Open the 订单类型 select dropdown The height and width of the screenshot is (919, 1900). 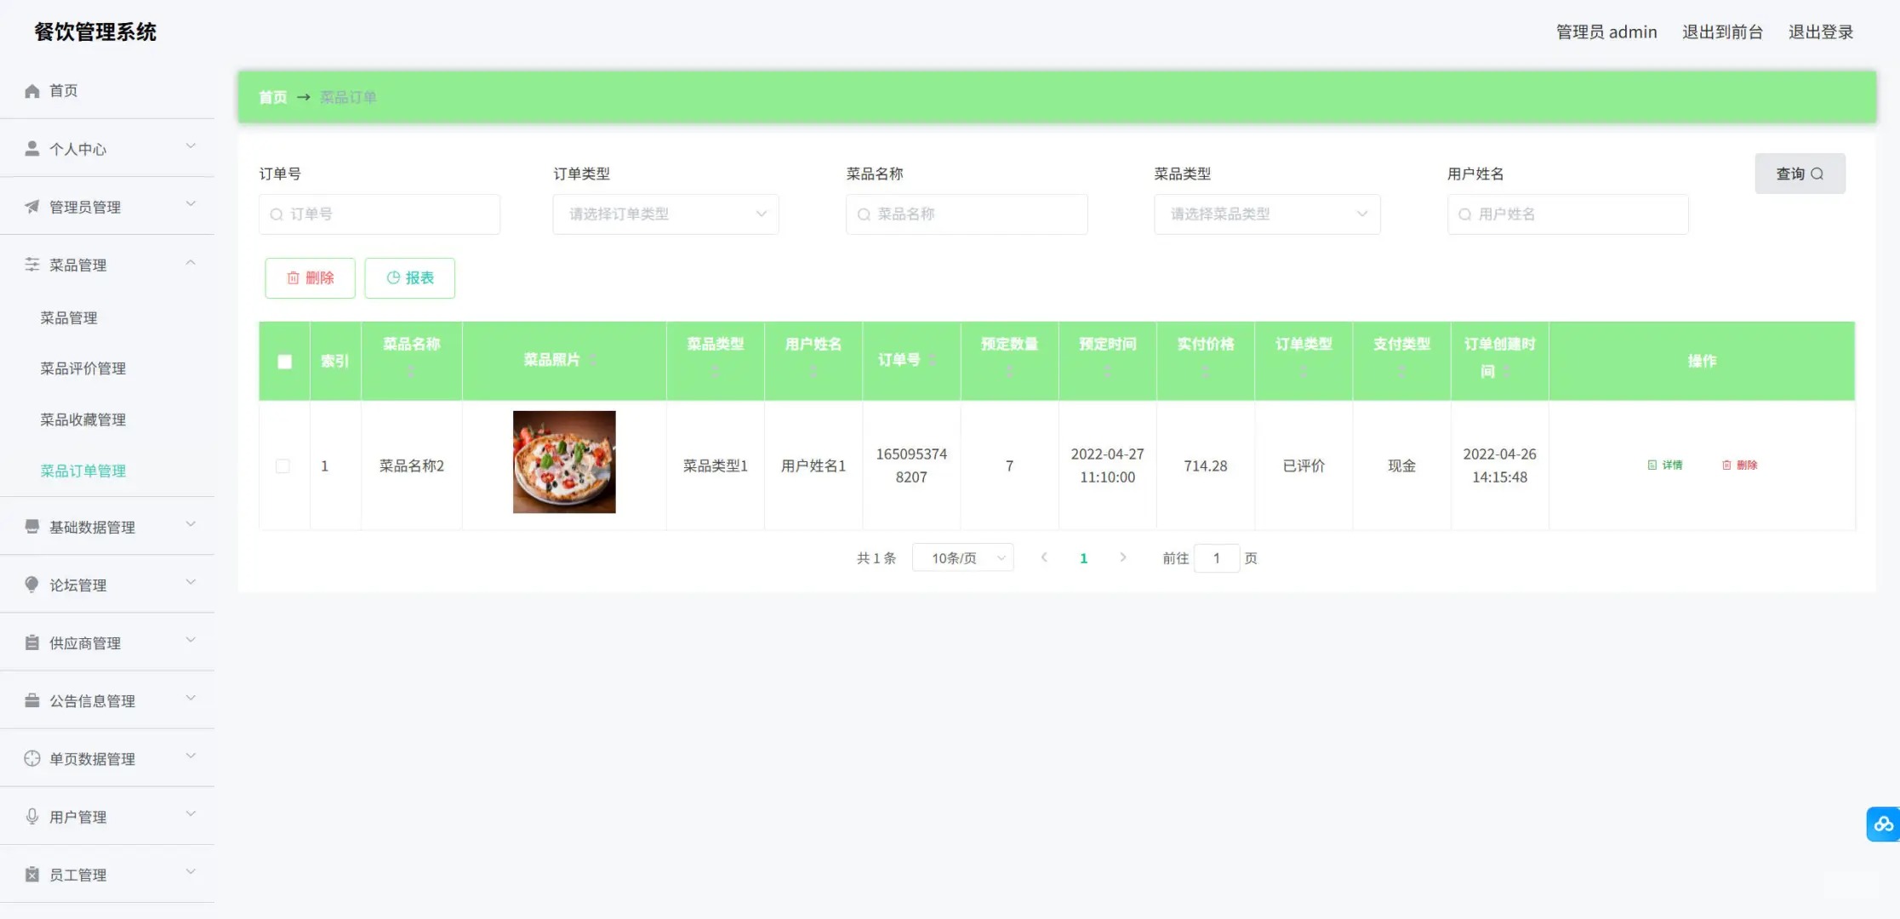point(665,214)
